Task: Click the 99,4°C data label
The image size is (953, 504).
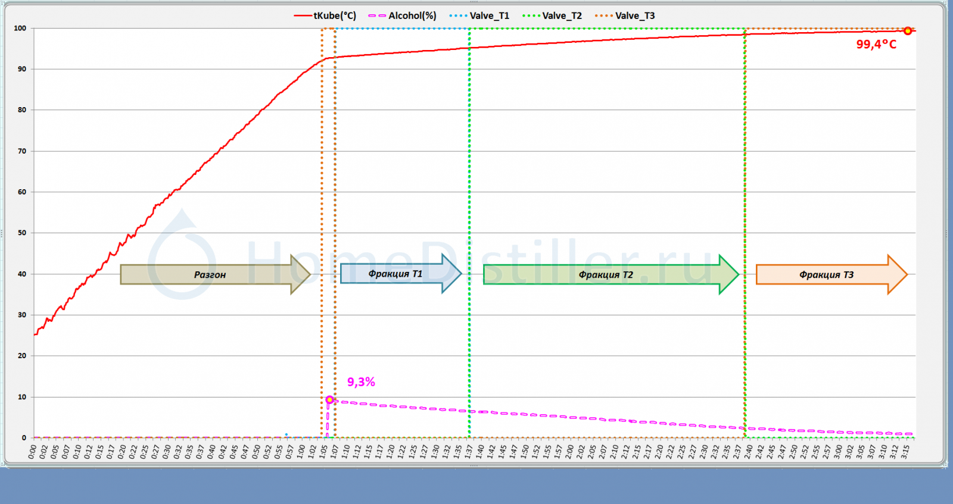Action: click(876, 45)
